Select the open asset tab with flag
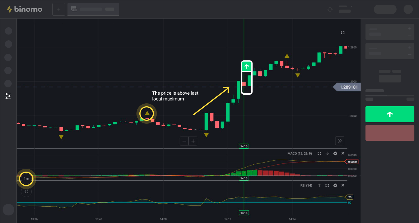This screenshot has width=419, height=223. 93,9
